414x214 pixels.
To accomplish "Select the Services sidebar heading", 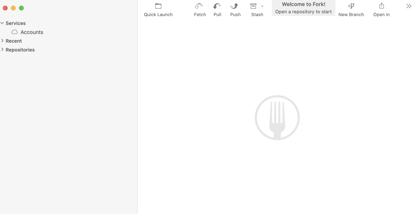I will coord(15,23).
